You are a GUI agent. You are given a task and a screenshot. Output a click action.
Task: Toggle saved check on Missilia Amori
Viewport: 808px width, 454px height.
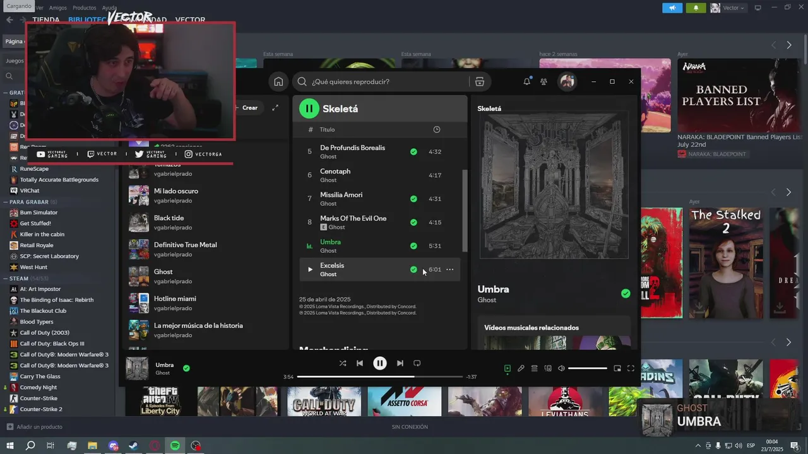pyautogui.click(x=413, y=199)
